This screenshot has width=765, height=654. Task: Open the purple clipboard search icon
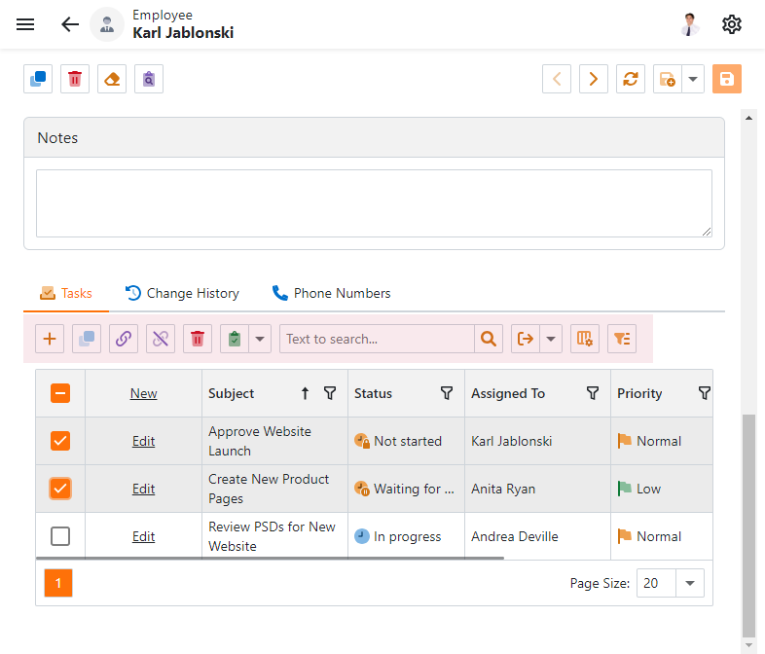click(149, 79)
